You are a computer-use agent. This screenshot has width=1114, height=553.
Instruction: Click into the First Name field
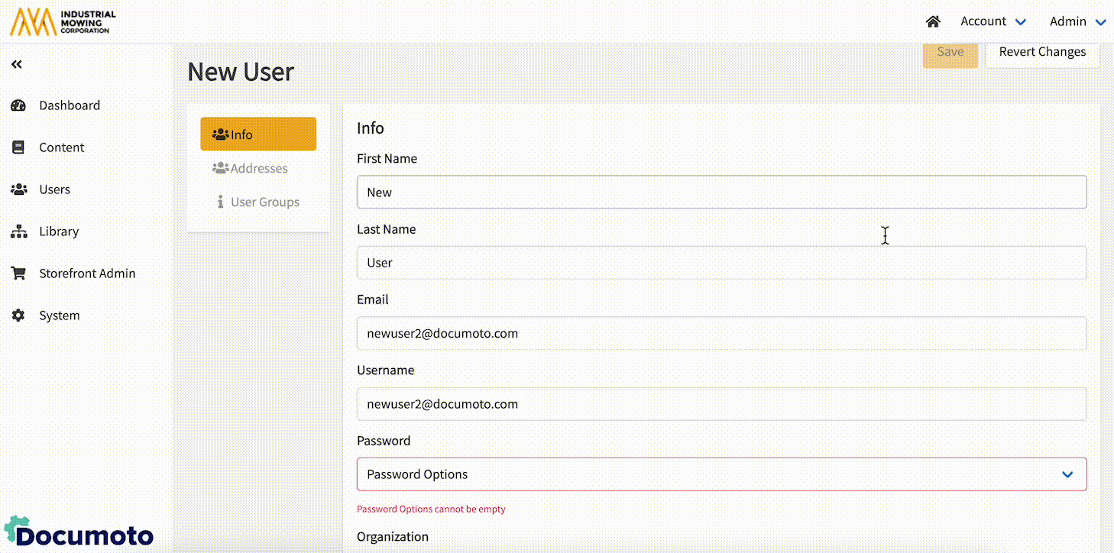click(x=721, y=192)
